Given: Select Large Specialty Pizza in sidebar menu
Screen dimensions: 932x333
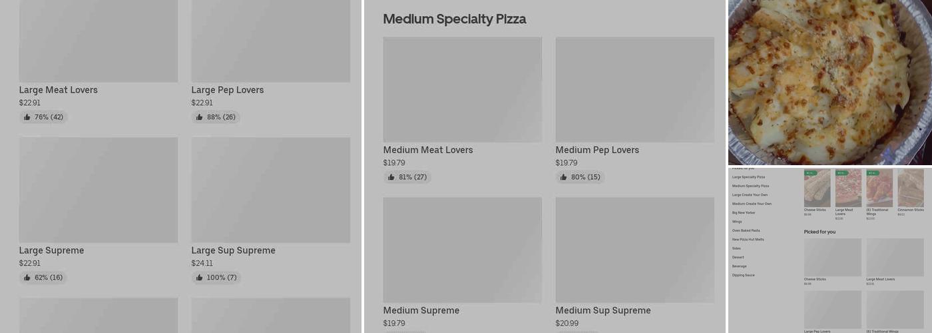Looking at the screenshot, I should pyautogui.click(x=748, y=177).
